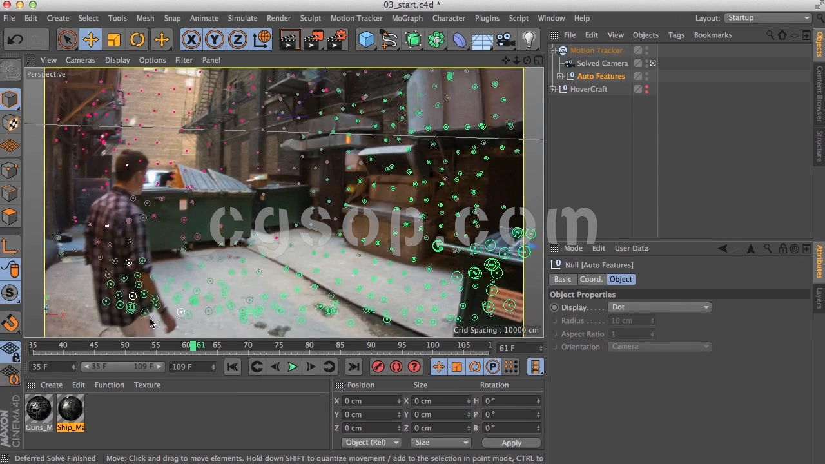
Task: Click the Undo arrow icon
Action: click(x=15, y=40)
